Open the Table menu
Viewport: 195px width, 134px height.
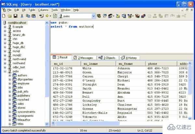(32, 10)
